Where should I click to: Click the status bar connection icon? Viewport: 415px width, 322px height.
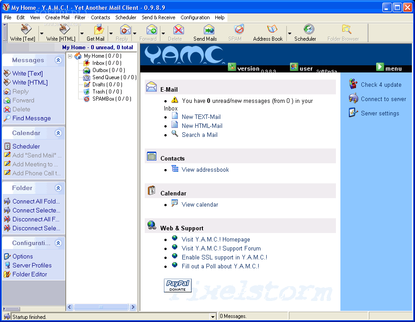[7, 317]
